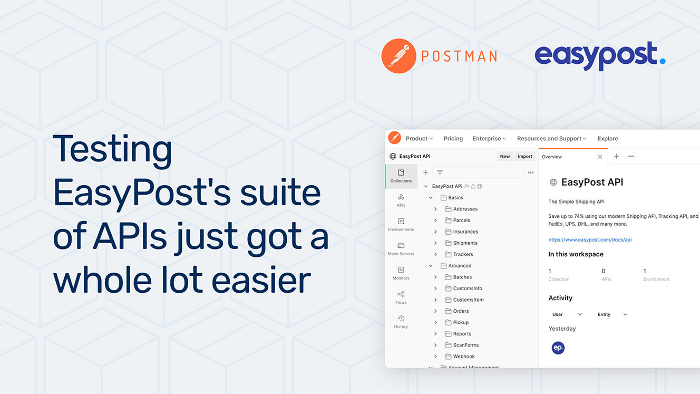Open the collections list three-dot options menu
This screenshot has height=394, width=700.
click(530, 172)
